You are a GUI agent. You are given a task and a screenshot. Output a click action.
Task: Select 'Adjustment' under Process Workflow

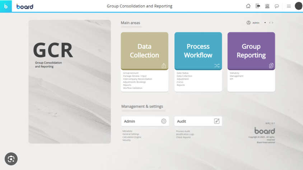(x=183, y=79)
